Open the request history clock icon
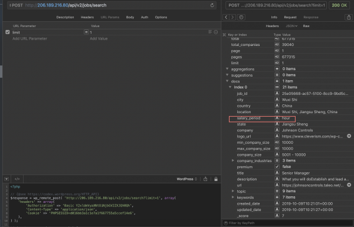 pyautogui.click(x=241, y=17)
